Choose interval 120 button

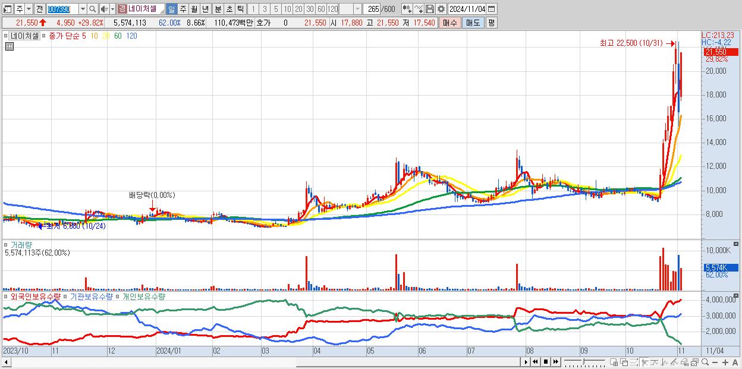tap(332, 10)
